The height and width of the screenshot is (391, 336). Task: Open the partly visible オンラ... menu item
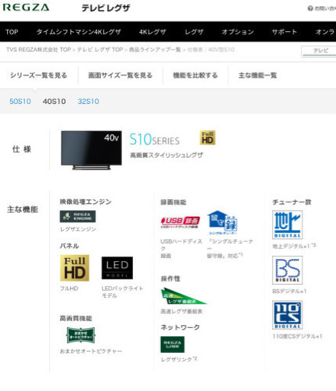[x=325, y=32]
